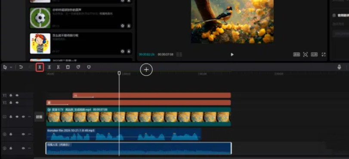The image size is (349, 159).
Task: Select the shorter upper orange text clip
Action: pyautogui.click(x=151, y=96)
